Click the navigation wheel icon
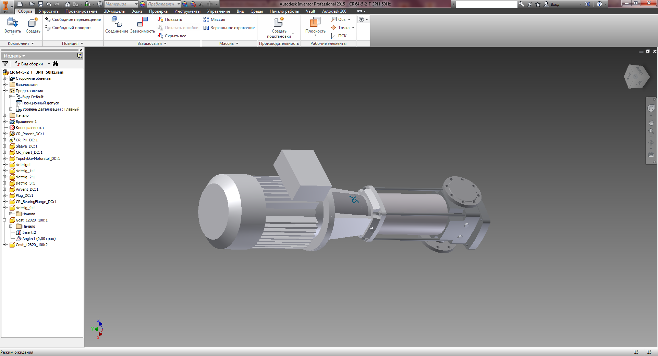Screen dimensions: 658x356 click(x=651, y=108)
